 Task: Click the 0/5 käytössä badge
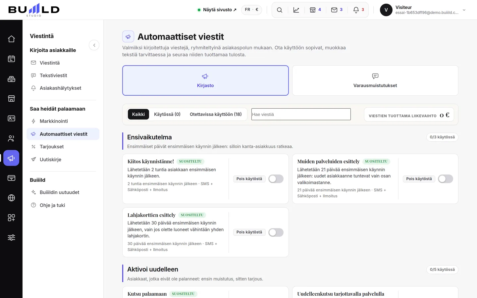click(442, 270)
